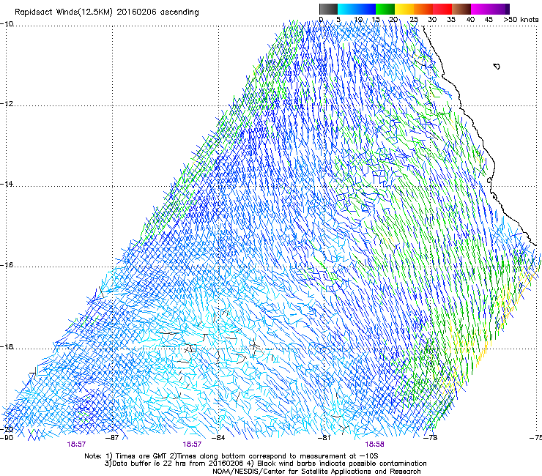This screenshot has height=476, width=542.
Task: Click the "18:57" time label left of -84
Action: (192, 445)
